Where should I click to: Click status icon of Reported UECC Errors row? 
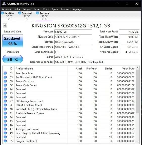pos(5,109)
